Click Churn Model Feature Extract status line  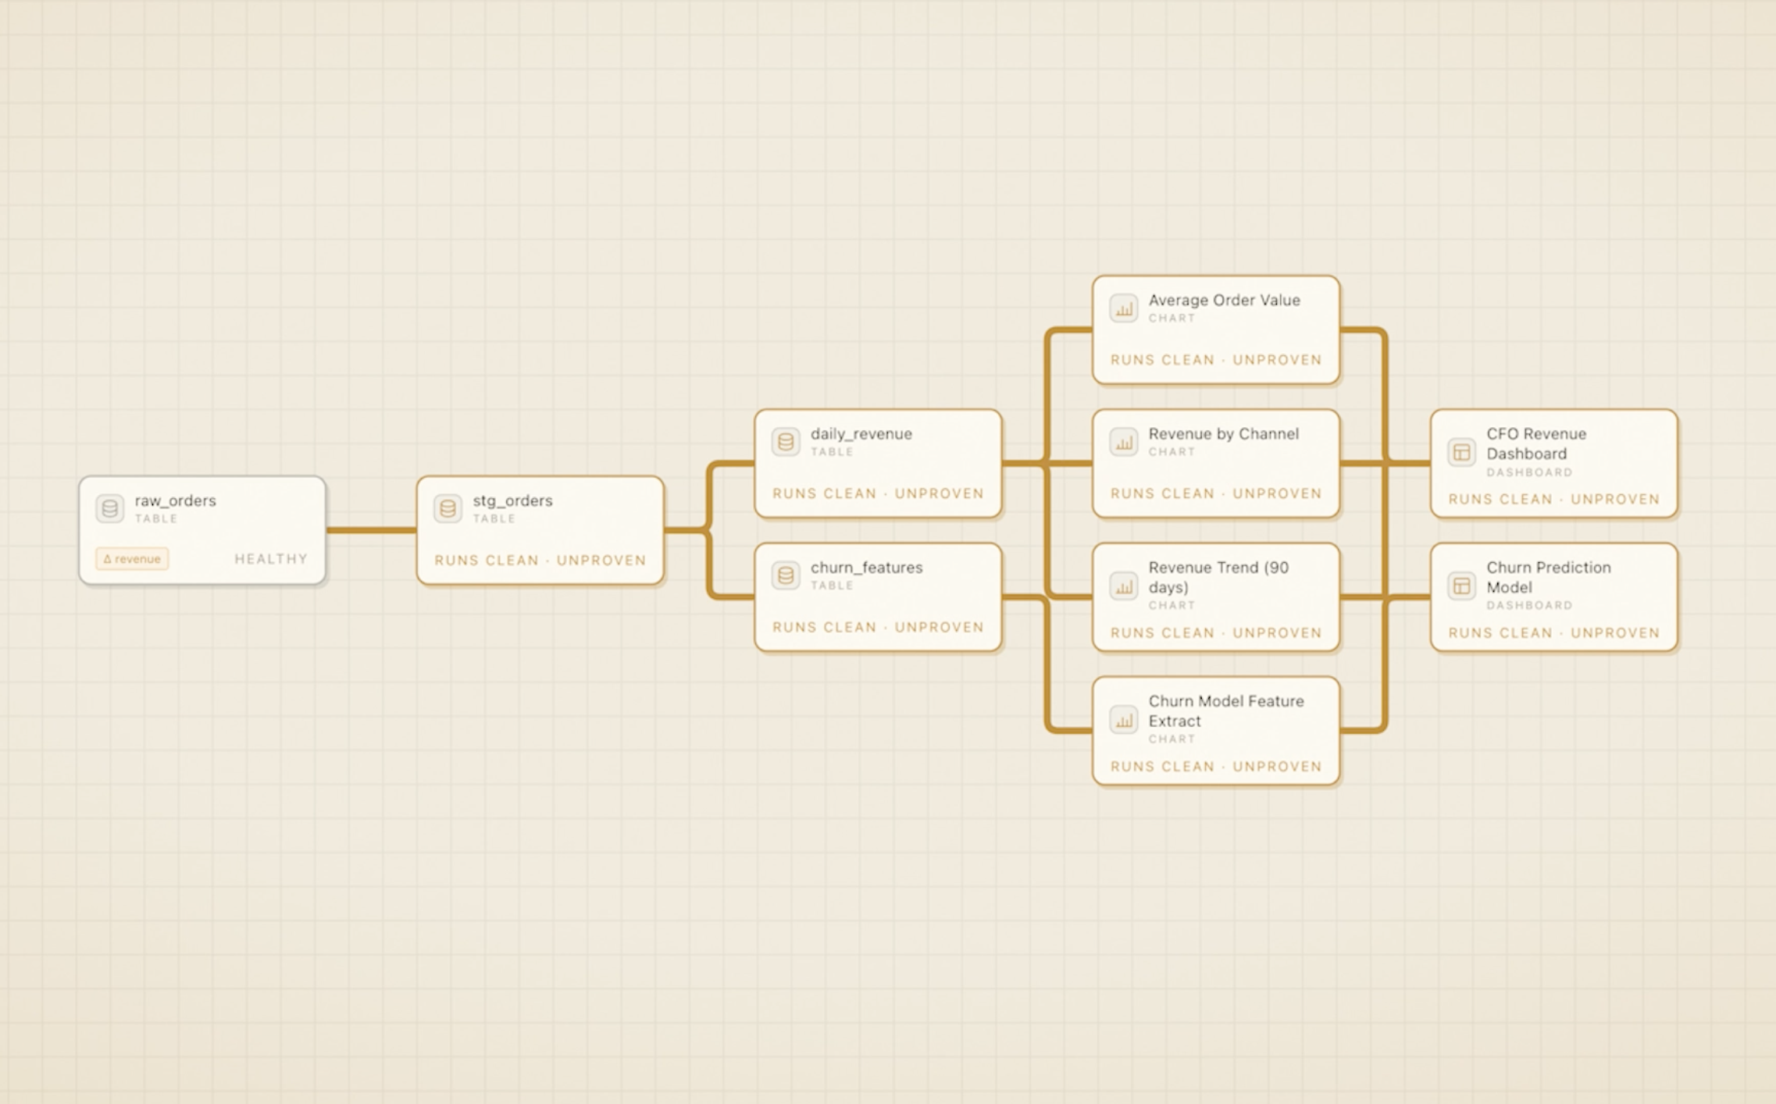1216,767
